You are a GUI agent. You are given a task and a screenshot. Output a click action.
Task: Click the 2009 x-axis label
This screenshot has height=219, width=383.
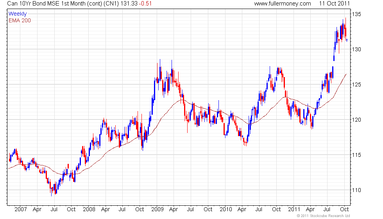[x=157, y=210]
